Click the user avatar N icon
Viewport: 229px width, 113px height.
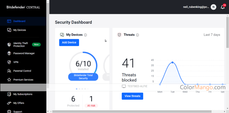[213, 7]
